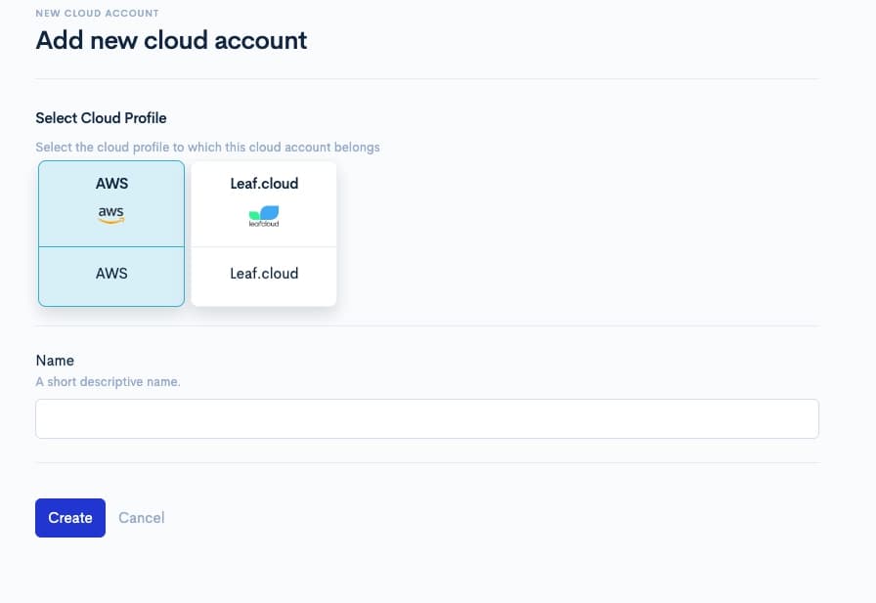Click the Leaf.cloud header inside its card
876x603 pixels.
point(264,183)
